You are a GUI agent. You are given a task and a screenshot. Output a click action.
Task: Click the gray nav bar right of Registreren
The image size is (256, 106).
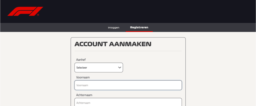(x=200, y=27)
